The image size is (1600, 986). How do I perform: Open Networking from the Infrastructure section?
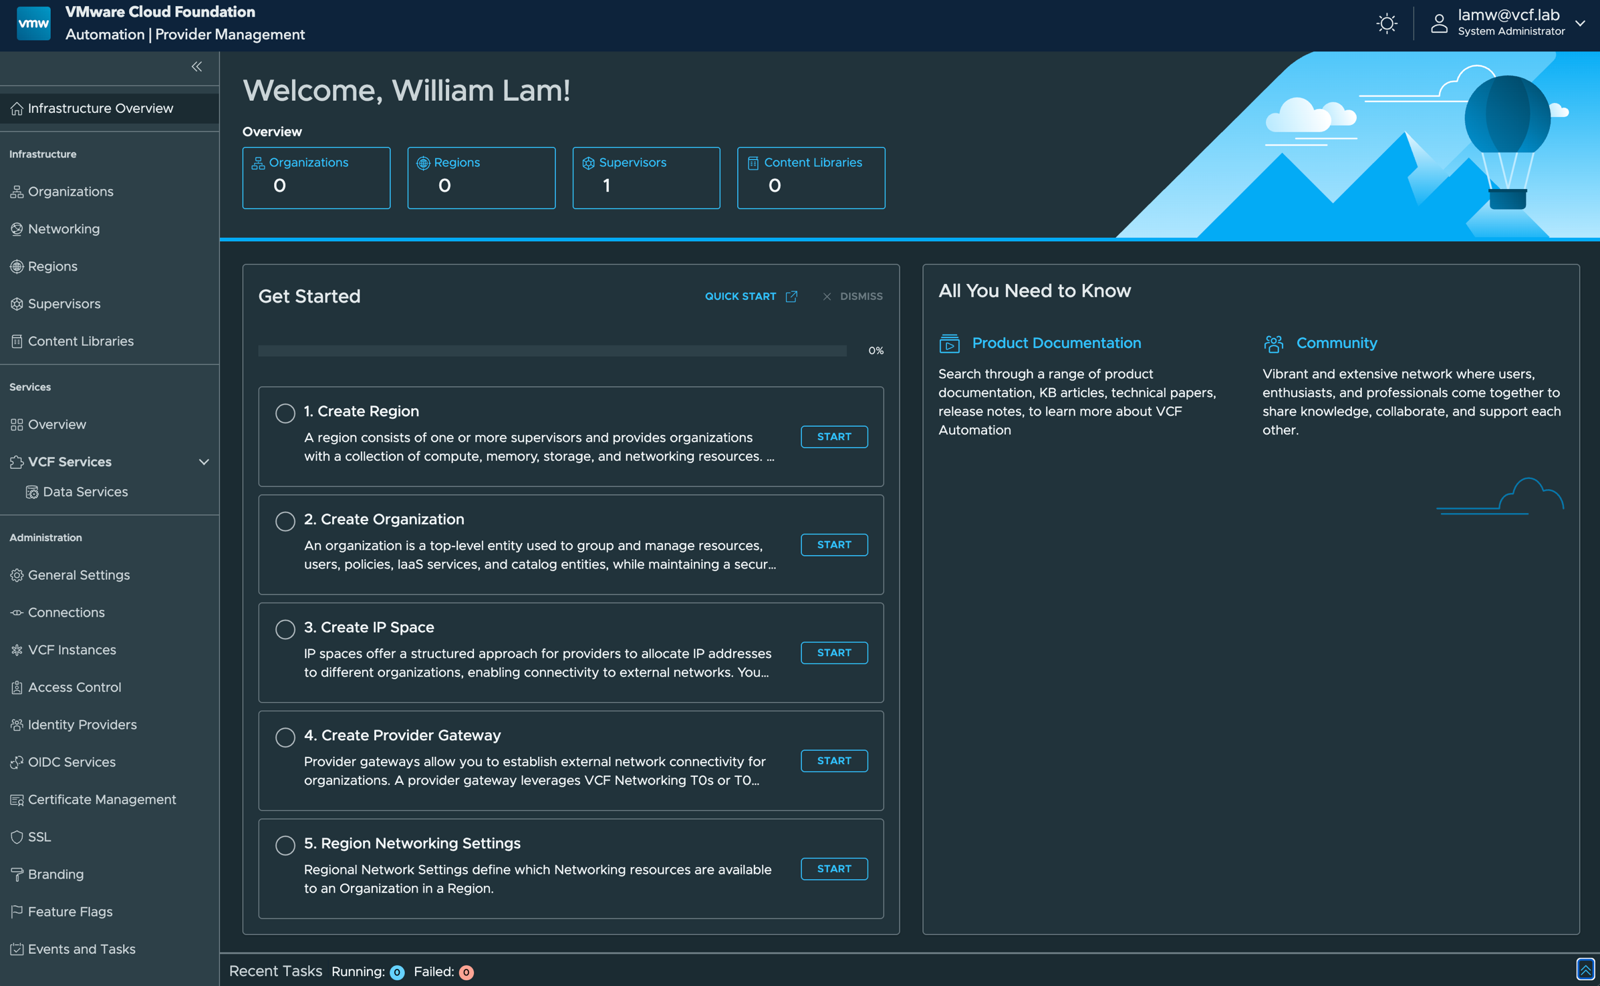coord(64,228)
